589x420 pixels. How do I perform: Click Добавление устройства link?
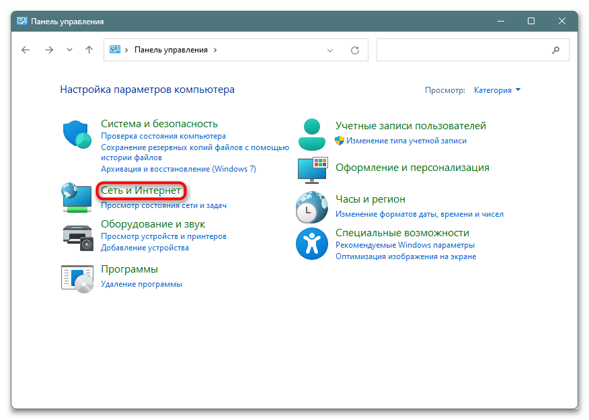(x=145, y=248)
